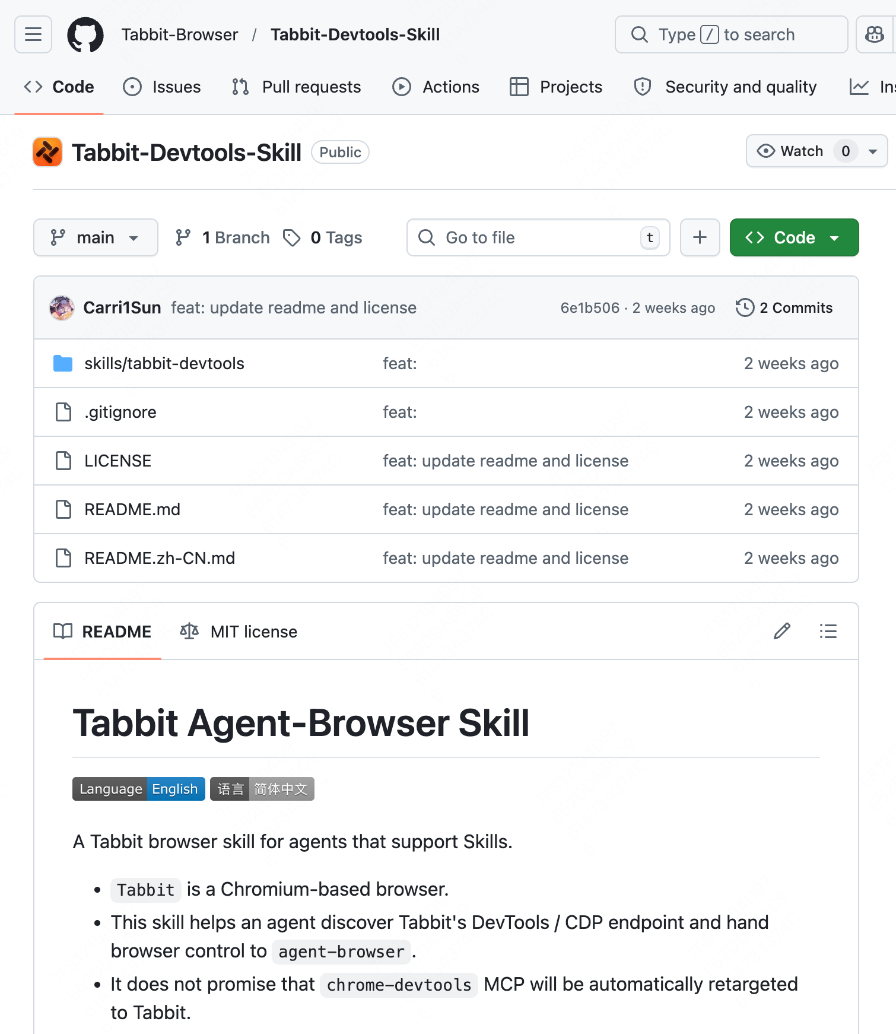Open Tabbit-Devtools-Skill breadcrumb link
This screenshot has width=896, height=1034.
point(355,34)
